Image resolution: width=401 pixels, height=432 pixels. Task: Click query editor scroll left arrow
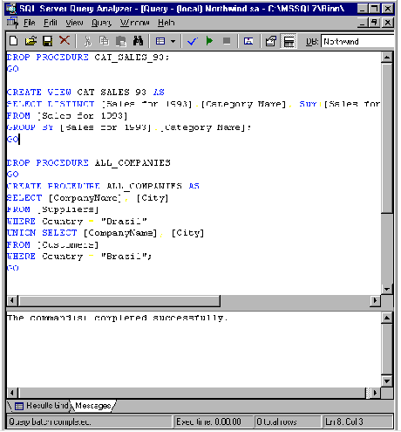12,300
